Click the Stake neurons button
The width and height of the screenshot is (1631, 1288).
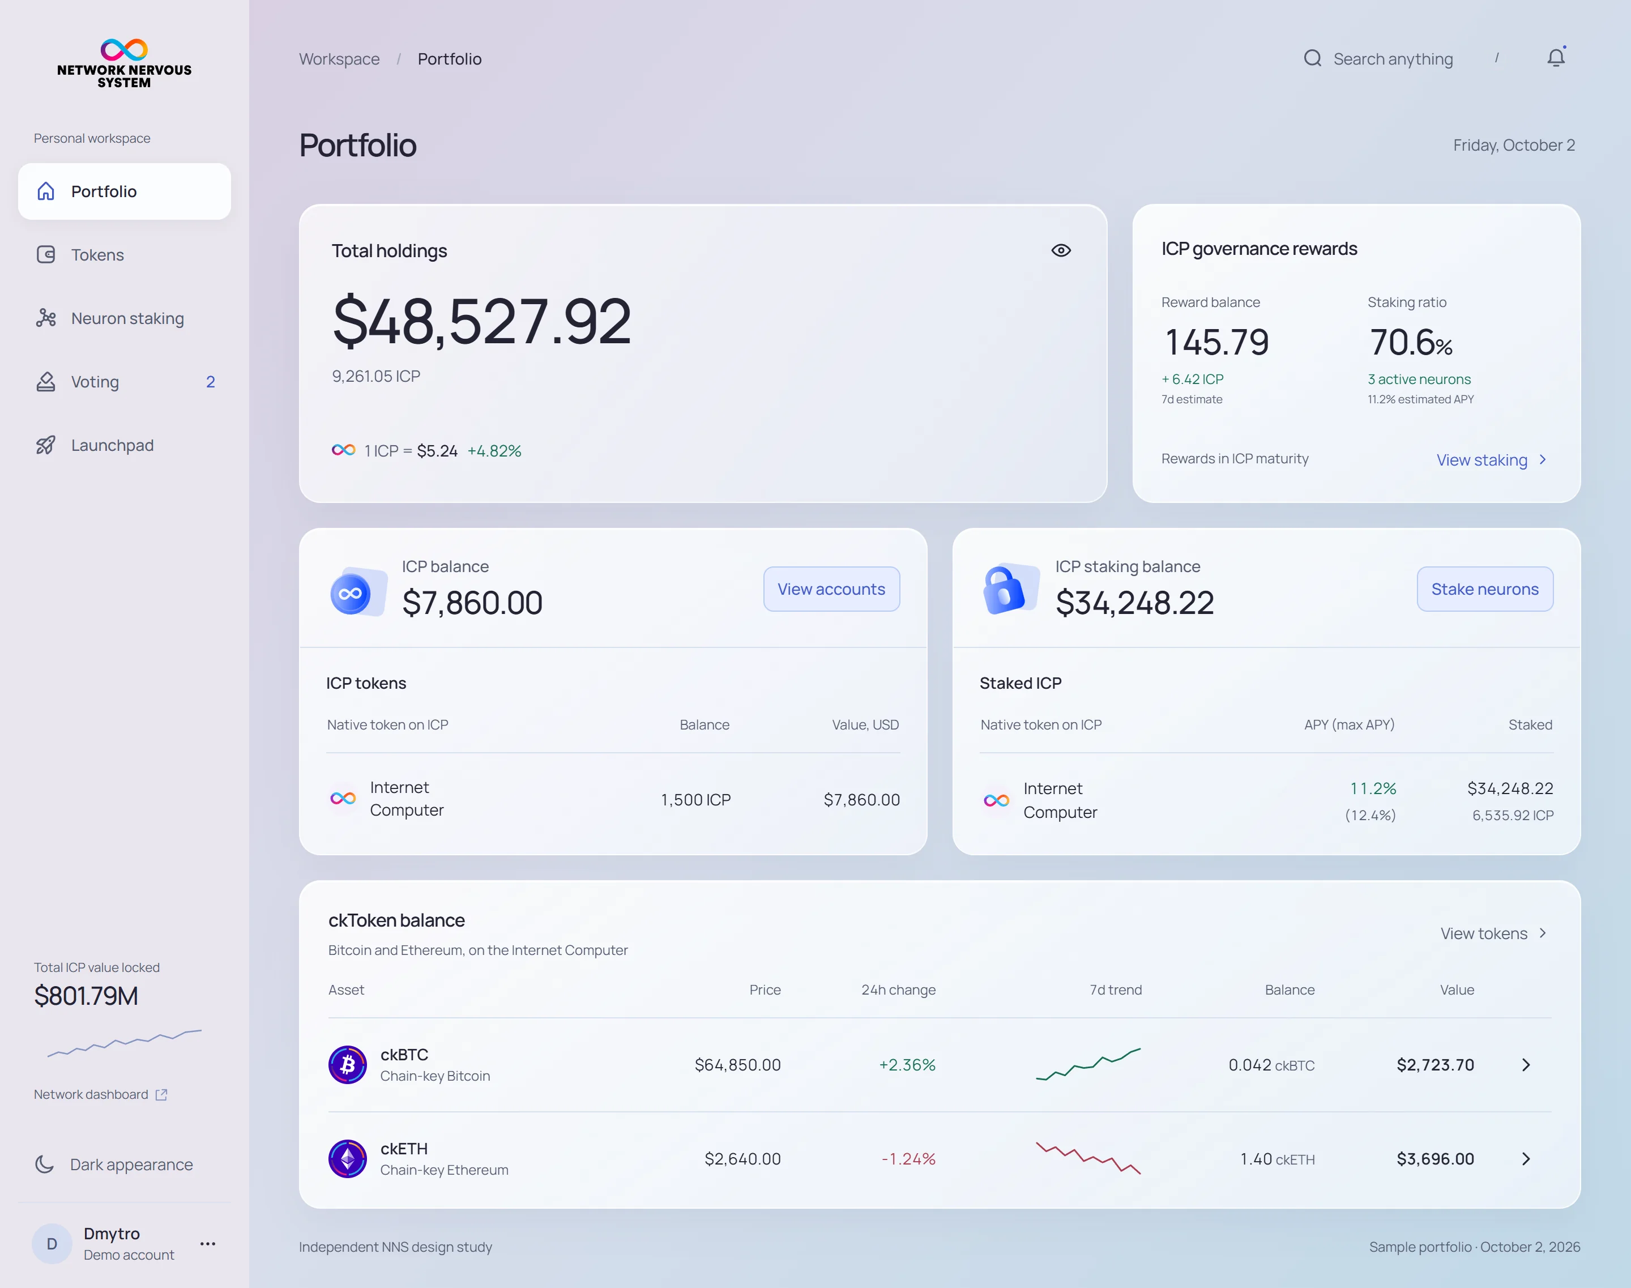tap(1485, 589)
